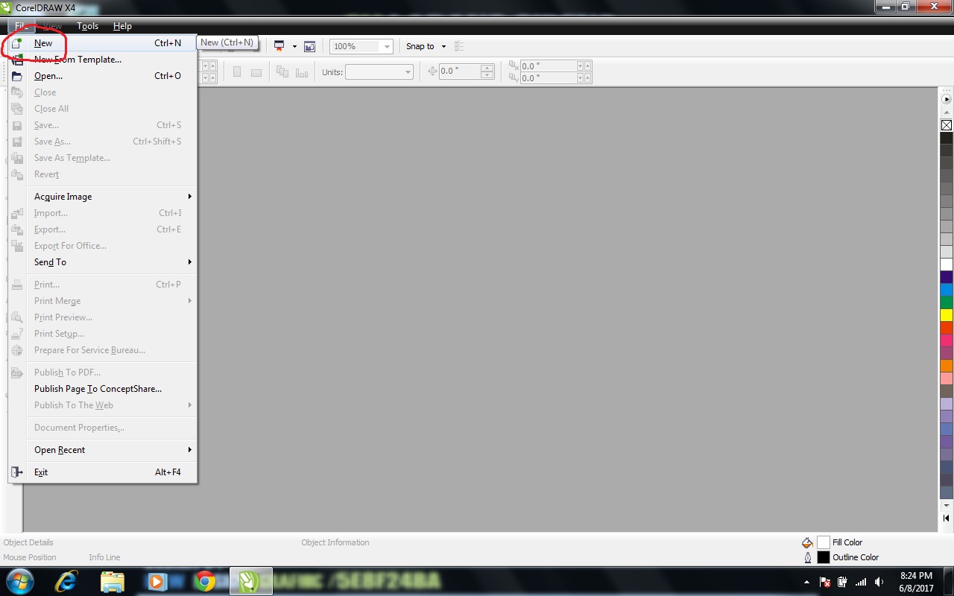The image size is (954, 596).
Task: Choose Export... in the File menu
Action: pos(102,229)
